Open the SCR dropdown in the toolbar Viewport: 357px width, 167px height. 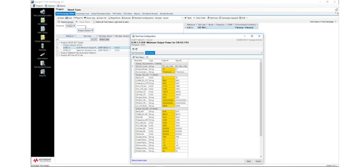[x=243, y=18]
